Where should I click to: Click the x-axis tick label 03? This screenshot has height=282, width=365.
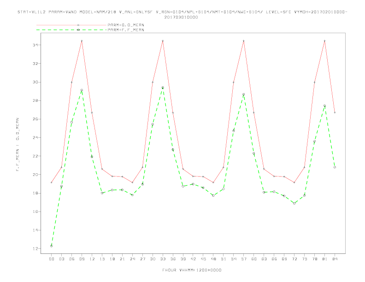61,259
